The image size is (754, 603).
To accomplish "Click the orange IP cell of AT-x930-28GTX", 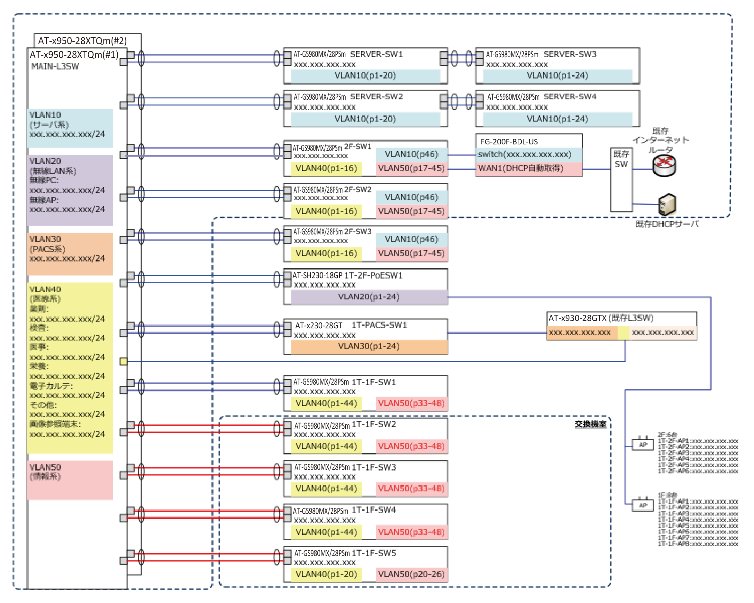I will tap(583, 333).
